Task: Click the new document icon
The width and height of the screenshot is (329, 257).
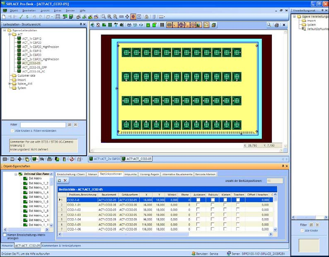Action: click(4, 17)
